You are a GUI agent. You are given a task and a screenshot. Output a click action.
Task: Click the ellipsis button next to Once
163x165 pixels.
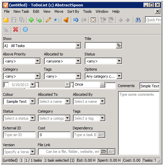pyautogui.click(x=103, y=84)
